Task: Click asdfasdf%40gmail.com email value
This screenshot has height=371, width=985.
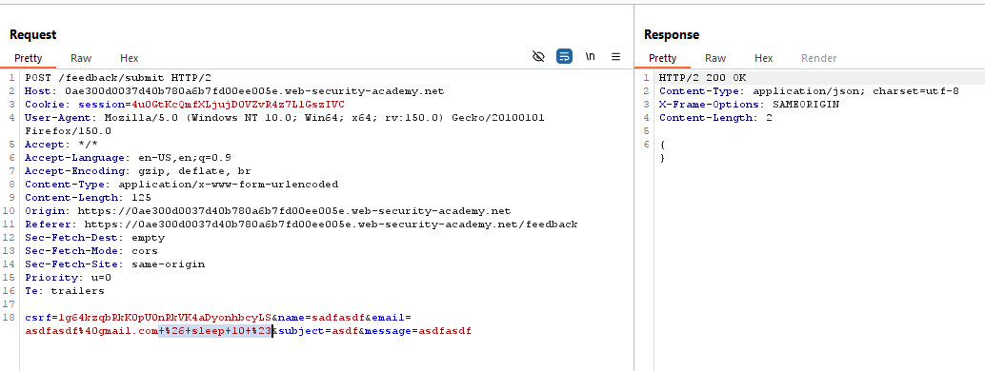Action: coord(91,331)
